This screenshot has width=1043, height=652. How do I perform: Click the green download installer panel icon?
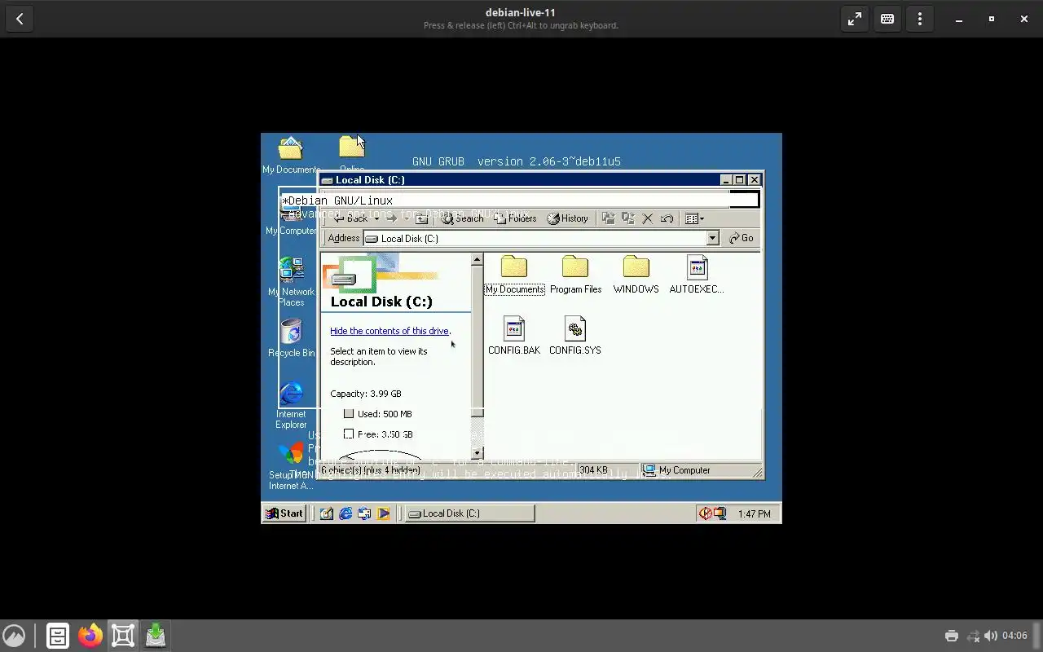point(156,636)
